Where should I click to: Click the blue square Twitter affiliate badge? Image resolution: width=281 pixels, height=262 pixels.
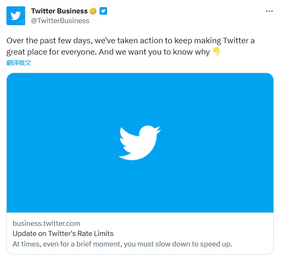click(x=103, y=11)
